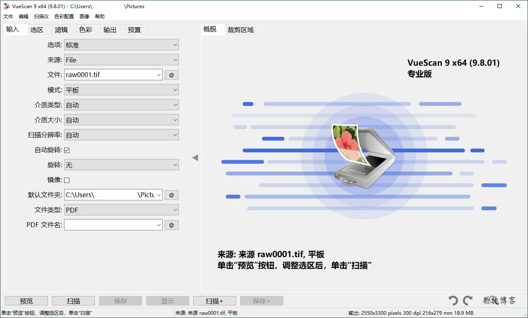Open the 图像 menu
Viewport: 528px width, 318px height.
pyautogui.click(x=84, y=17)
